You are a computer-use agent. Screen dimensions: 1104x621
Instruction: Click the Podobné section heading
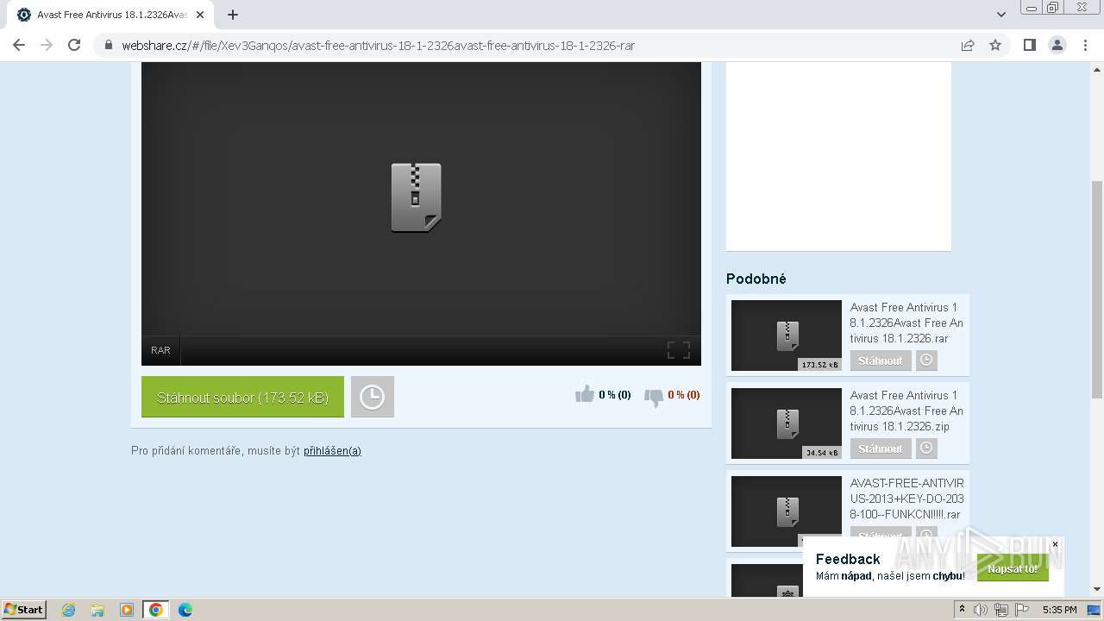[756, 279]
